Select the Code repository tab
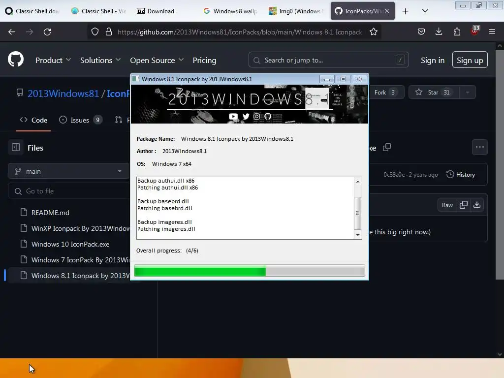 coord(33,120)
